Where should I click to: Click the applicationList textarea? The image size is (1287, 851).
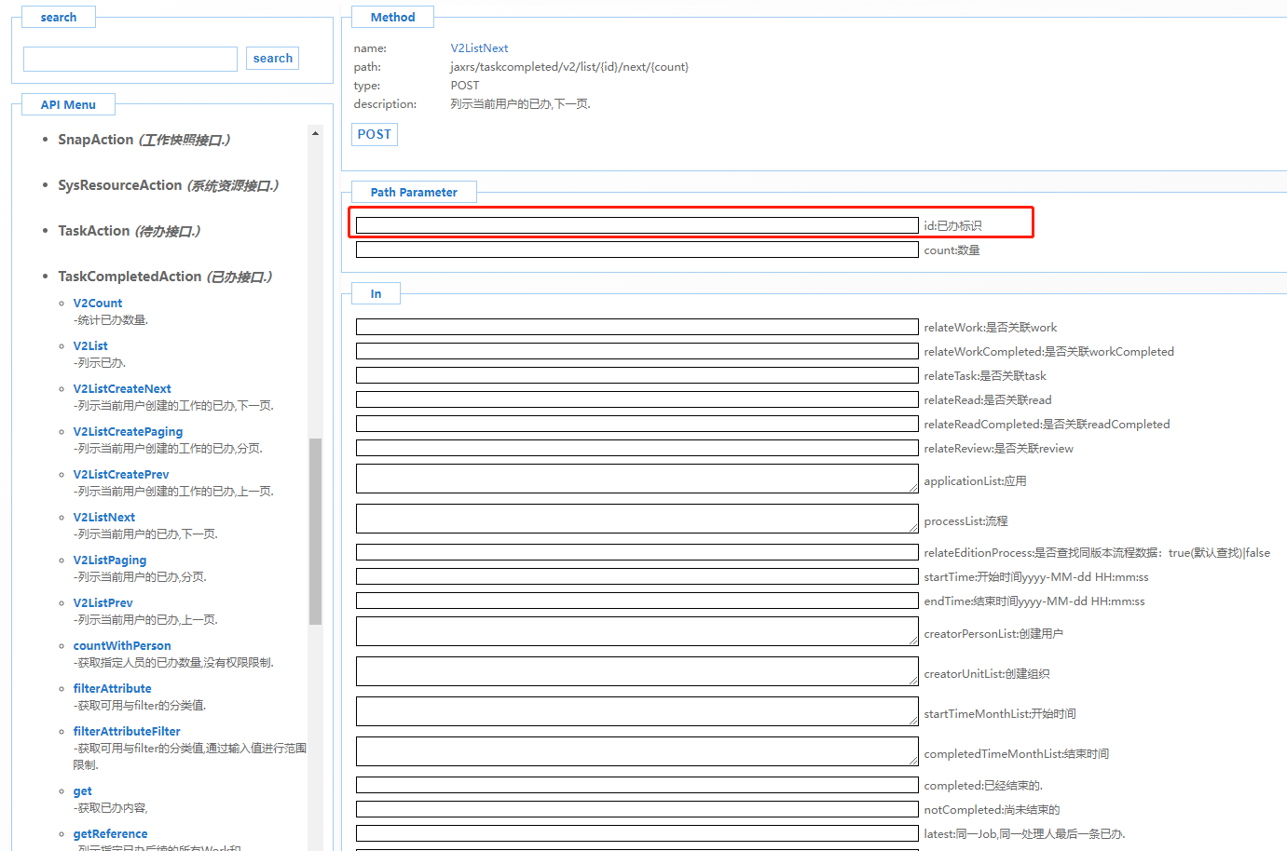(x=637, y=479)
